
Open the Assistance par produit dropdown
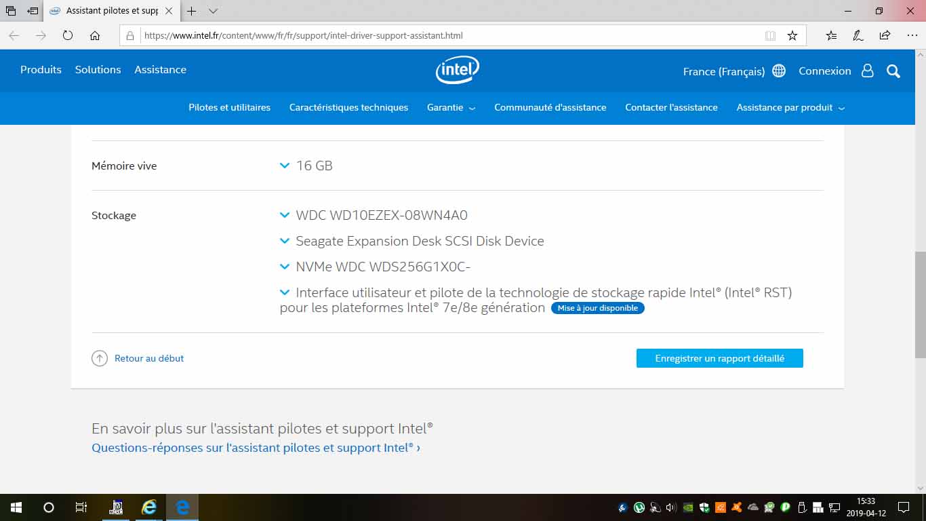click(790, 108)
